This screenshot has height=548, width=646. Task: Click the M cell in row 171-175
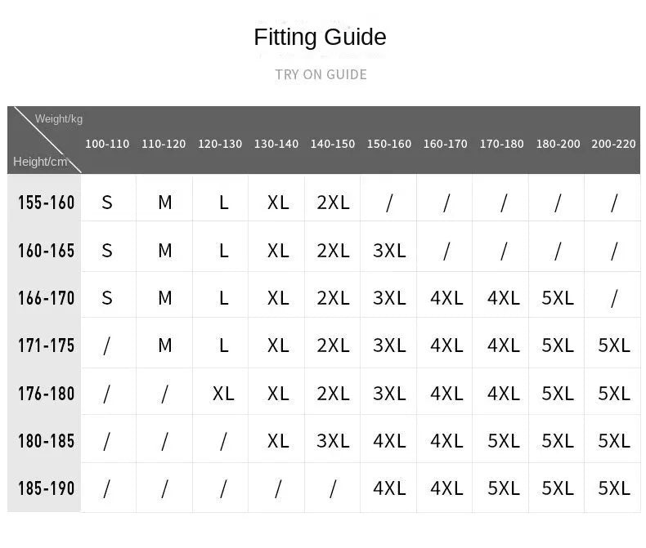[165, 345]
